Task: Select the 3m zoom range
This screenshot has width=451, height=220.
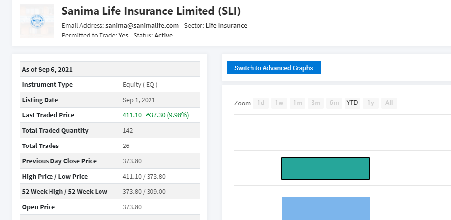Action: [x=316, y=103]
